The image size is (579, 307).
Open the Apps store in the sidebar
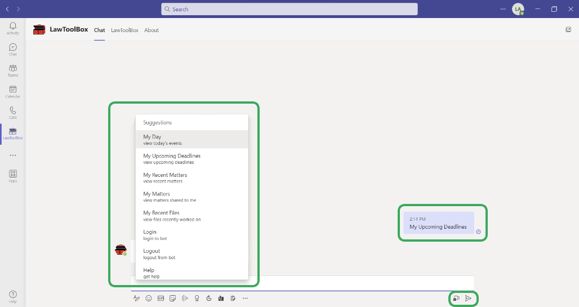tap(12, 176)
